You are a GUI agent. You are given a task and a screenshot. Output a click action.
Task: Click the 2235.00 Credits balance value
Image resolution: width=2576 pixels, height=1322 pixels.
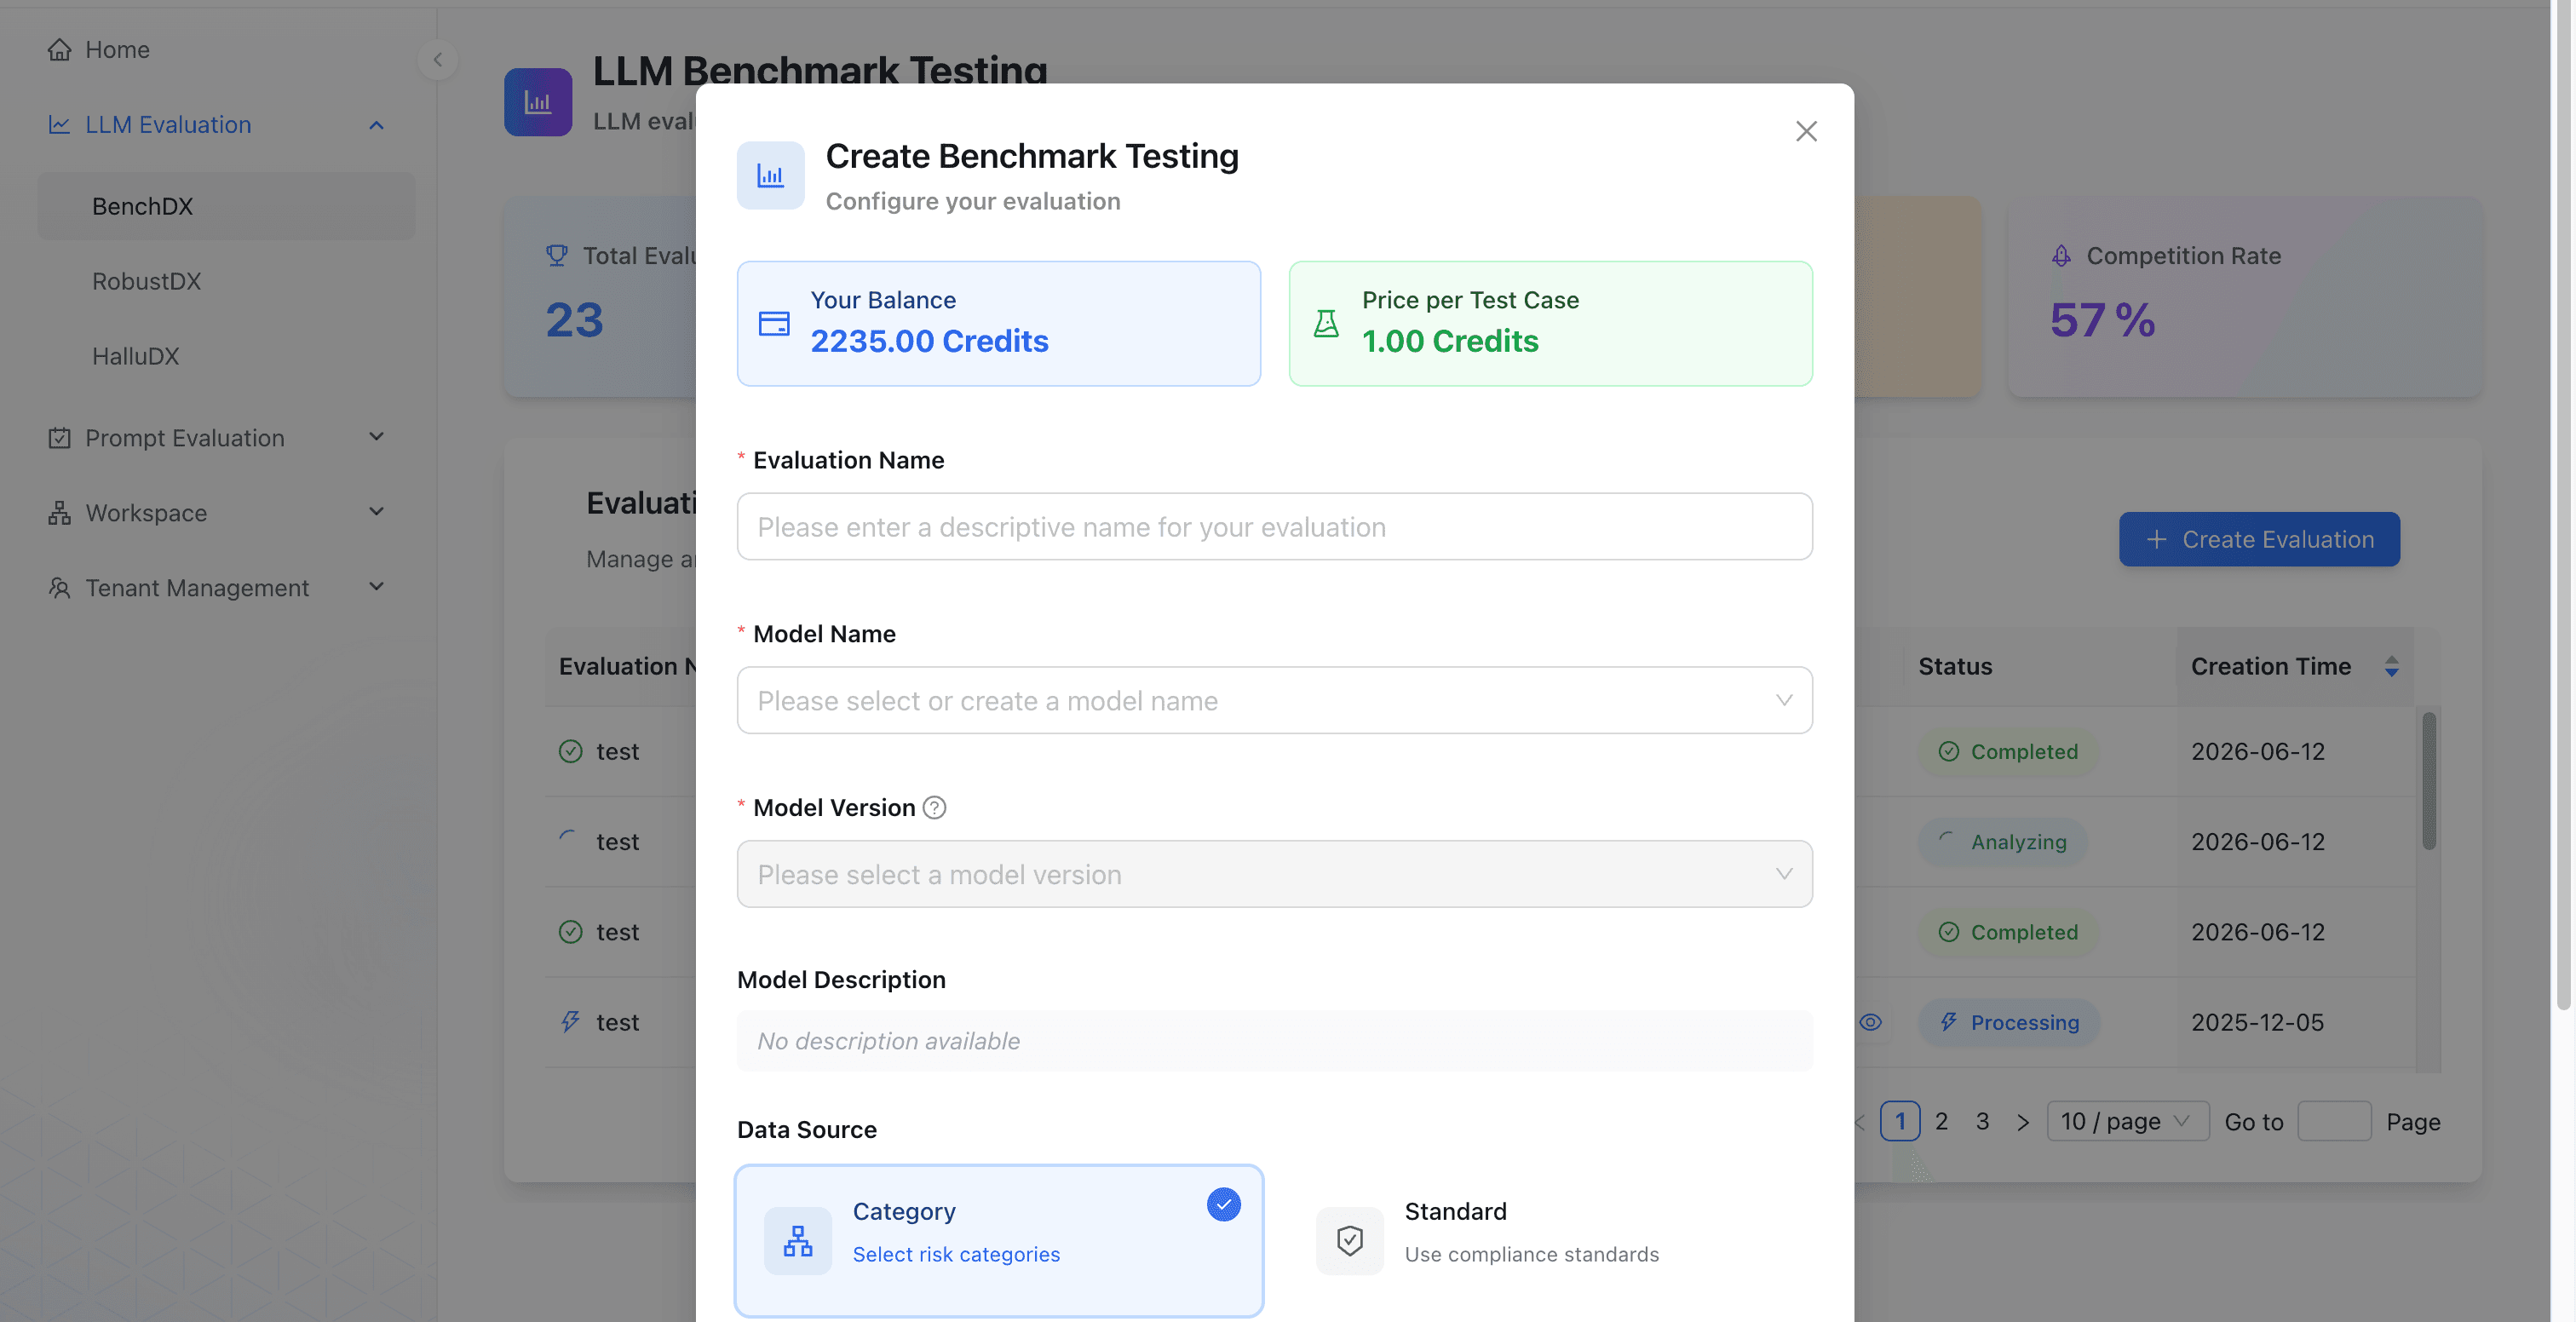[929, 340]
